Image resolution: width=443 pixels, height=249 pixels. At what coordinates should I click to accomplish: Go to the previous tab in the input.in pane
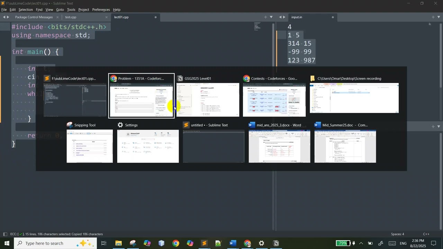click(x=280, y=17)
